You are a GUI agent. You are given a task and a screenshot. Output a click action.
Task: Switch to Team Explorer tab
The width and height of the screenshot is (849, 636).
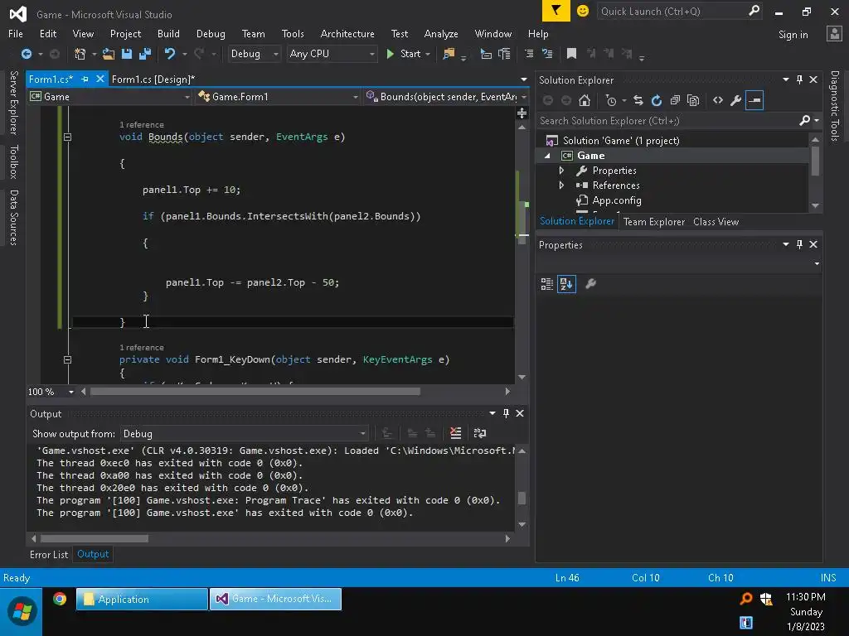[x=654, y=222]
